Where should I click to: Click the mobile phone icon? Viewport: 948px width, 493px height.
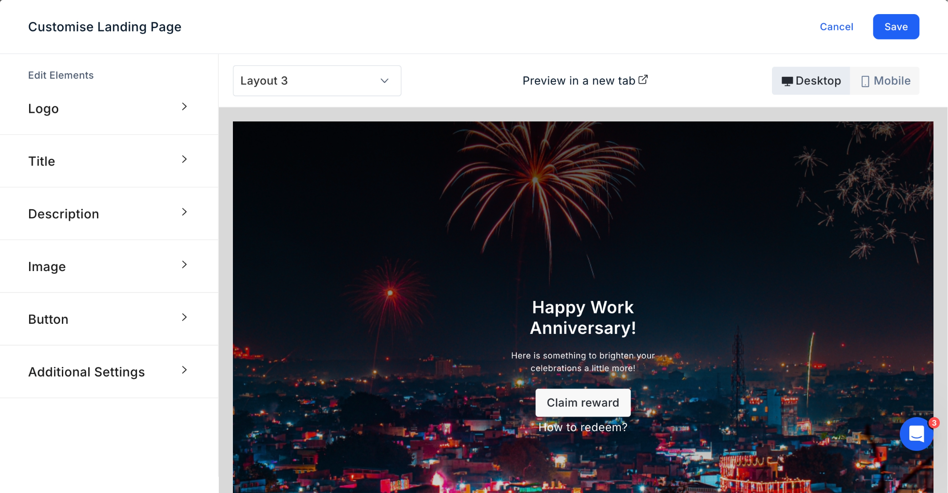pos(865,81)
